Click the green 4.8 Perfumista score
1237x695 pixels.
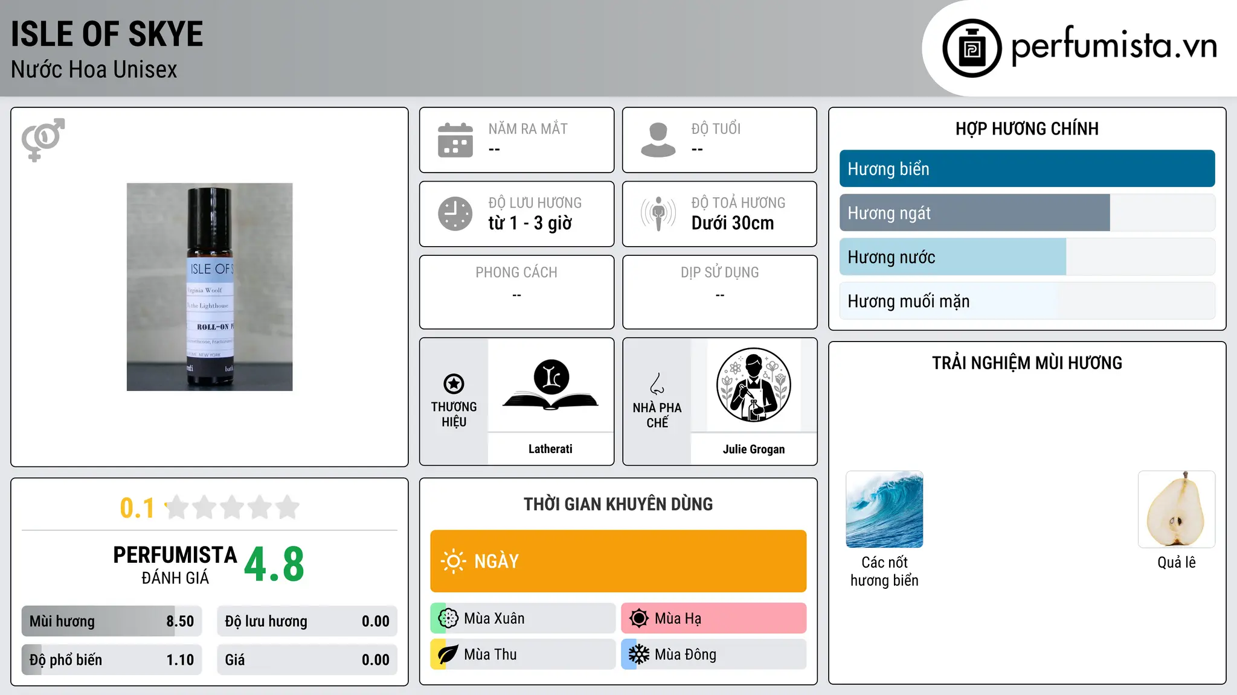[x=274, y=565]
